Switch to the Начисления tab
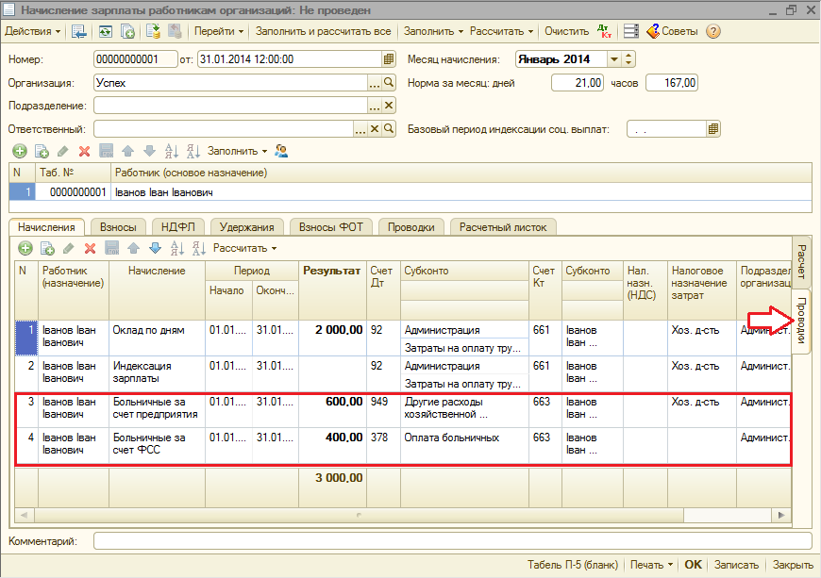This screenshot has width=821, height=578. pyautogui.click(x=46, y=227)
